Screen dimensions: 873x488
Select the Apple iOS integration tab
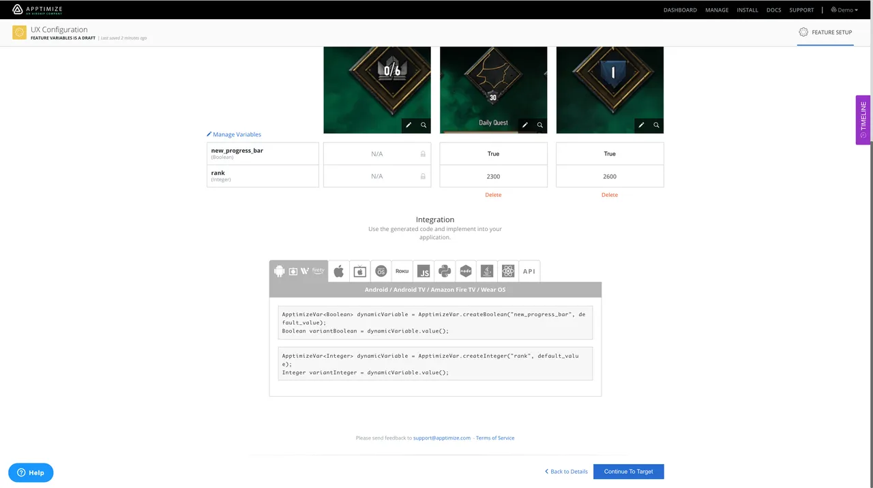tap(339, 271)
